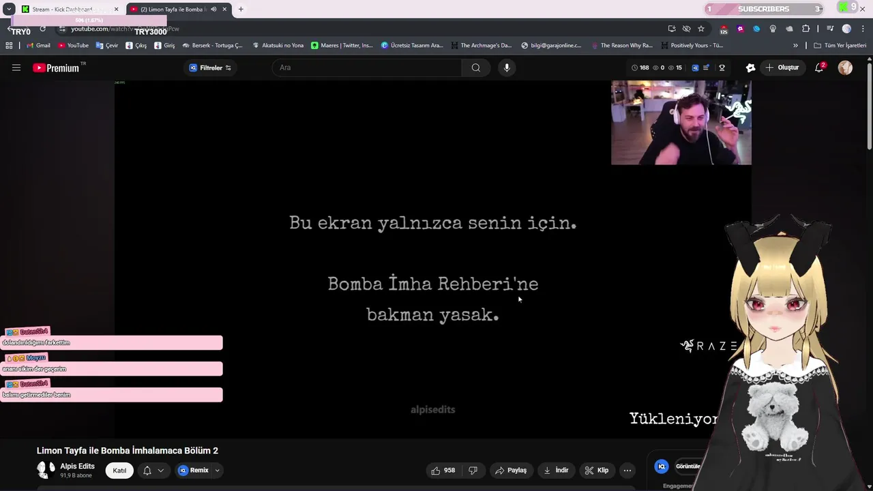Open the media control music icon
This screenshot has width=873, height=491.
(830, 29)
